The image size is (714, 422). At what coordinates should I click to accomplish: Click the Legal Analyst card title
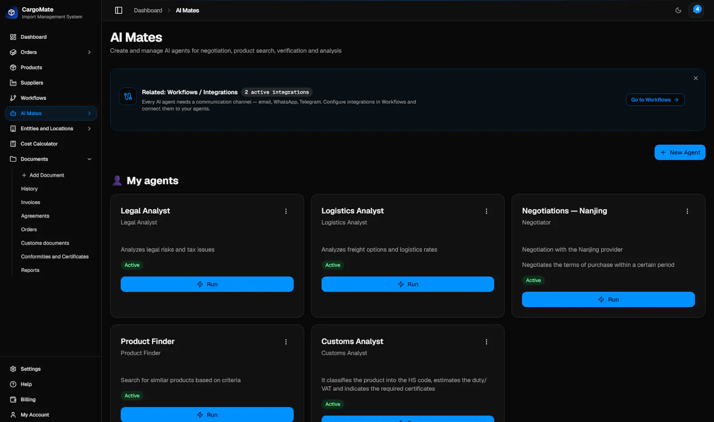[145, 211]
